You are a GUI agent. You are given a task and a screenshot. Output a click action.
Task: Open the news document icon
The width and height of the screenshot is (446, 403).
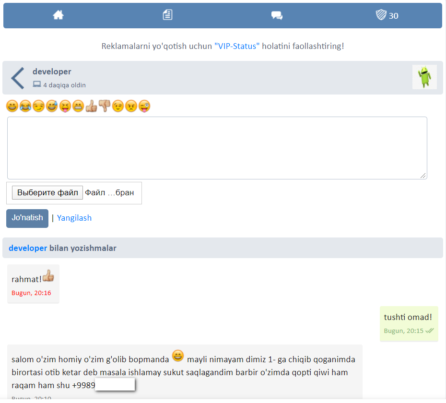point(167,15)
